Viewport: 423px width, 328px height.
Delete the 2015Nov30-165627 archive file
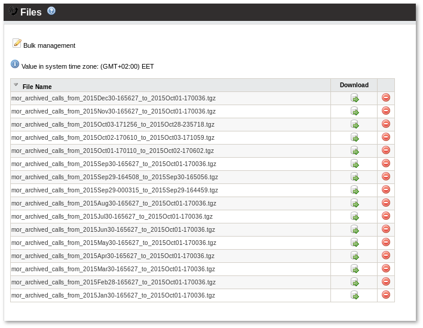(386, 111)
